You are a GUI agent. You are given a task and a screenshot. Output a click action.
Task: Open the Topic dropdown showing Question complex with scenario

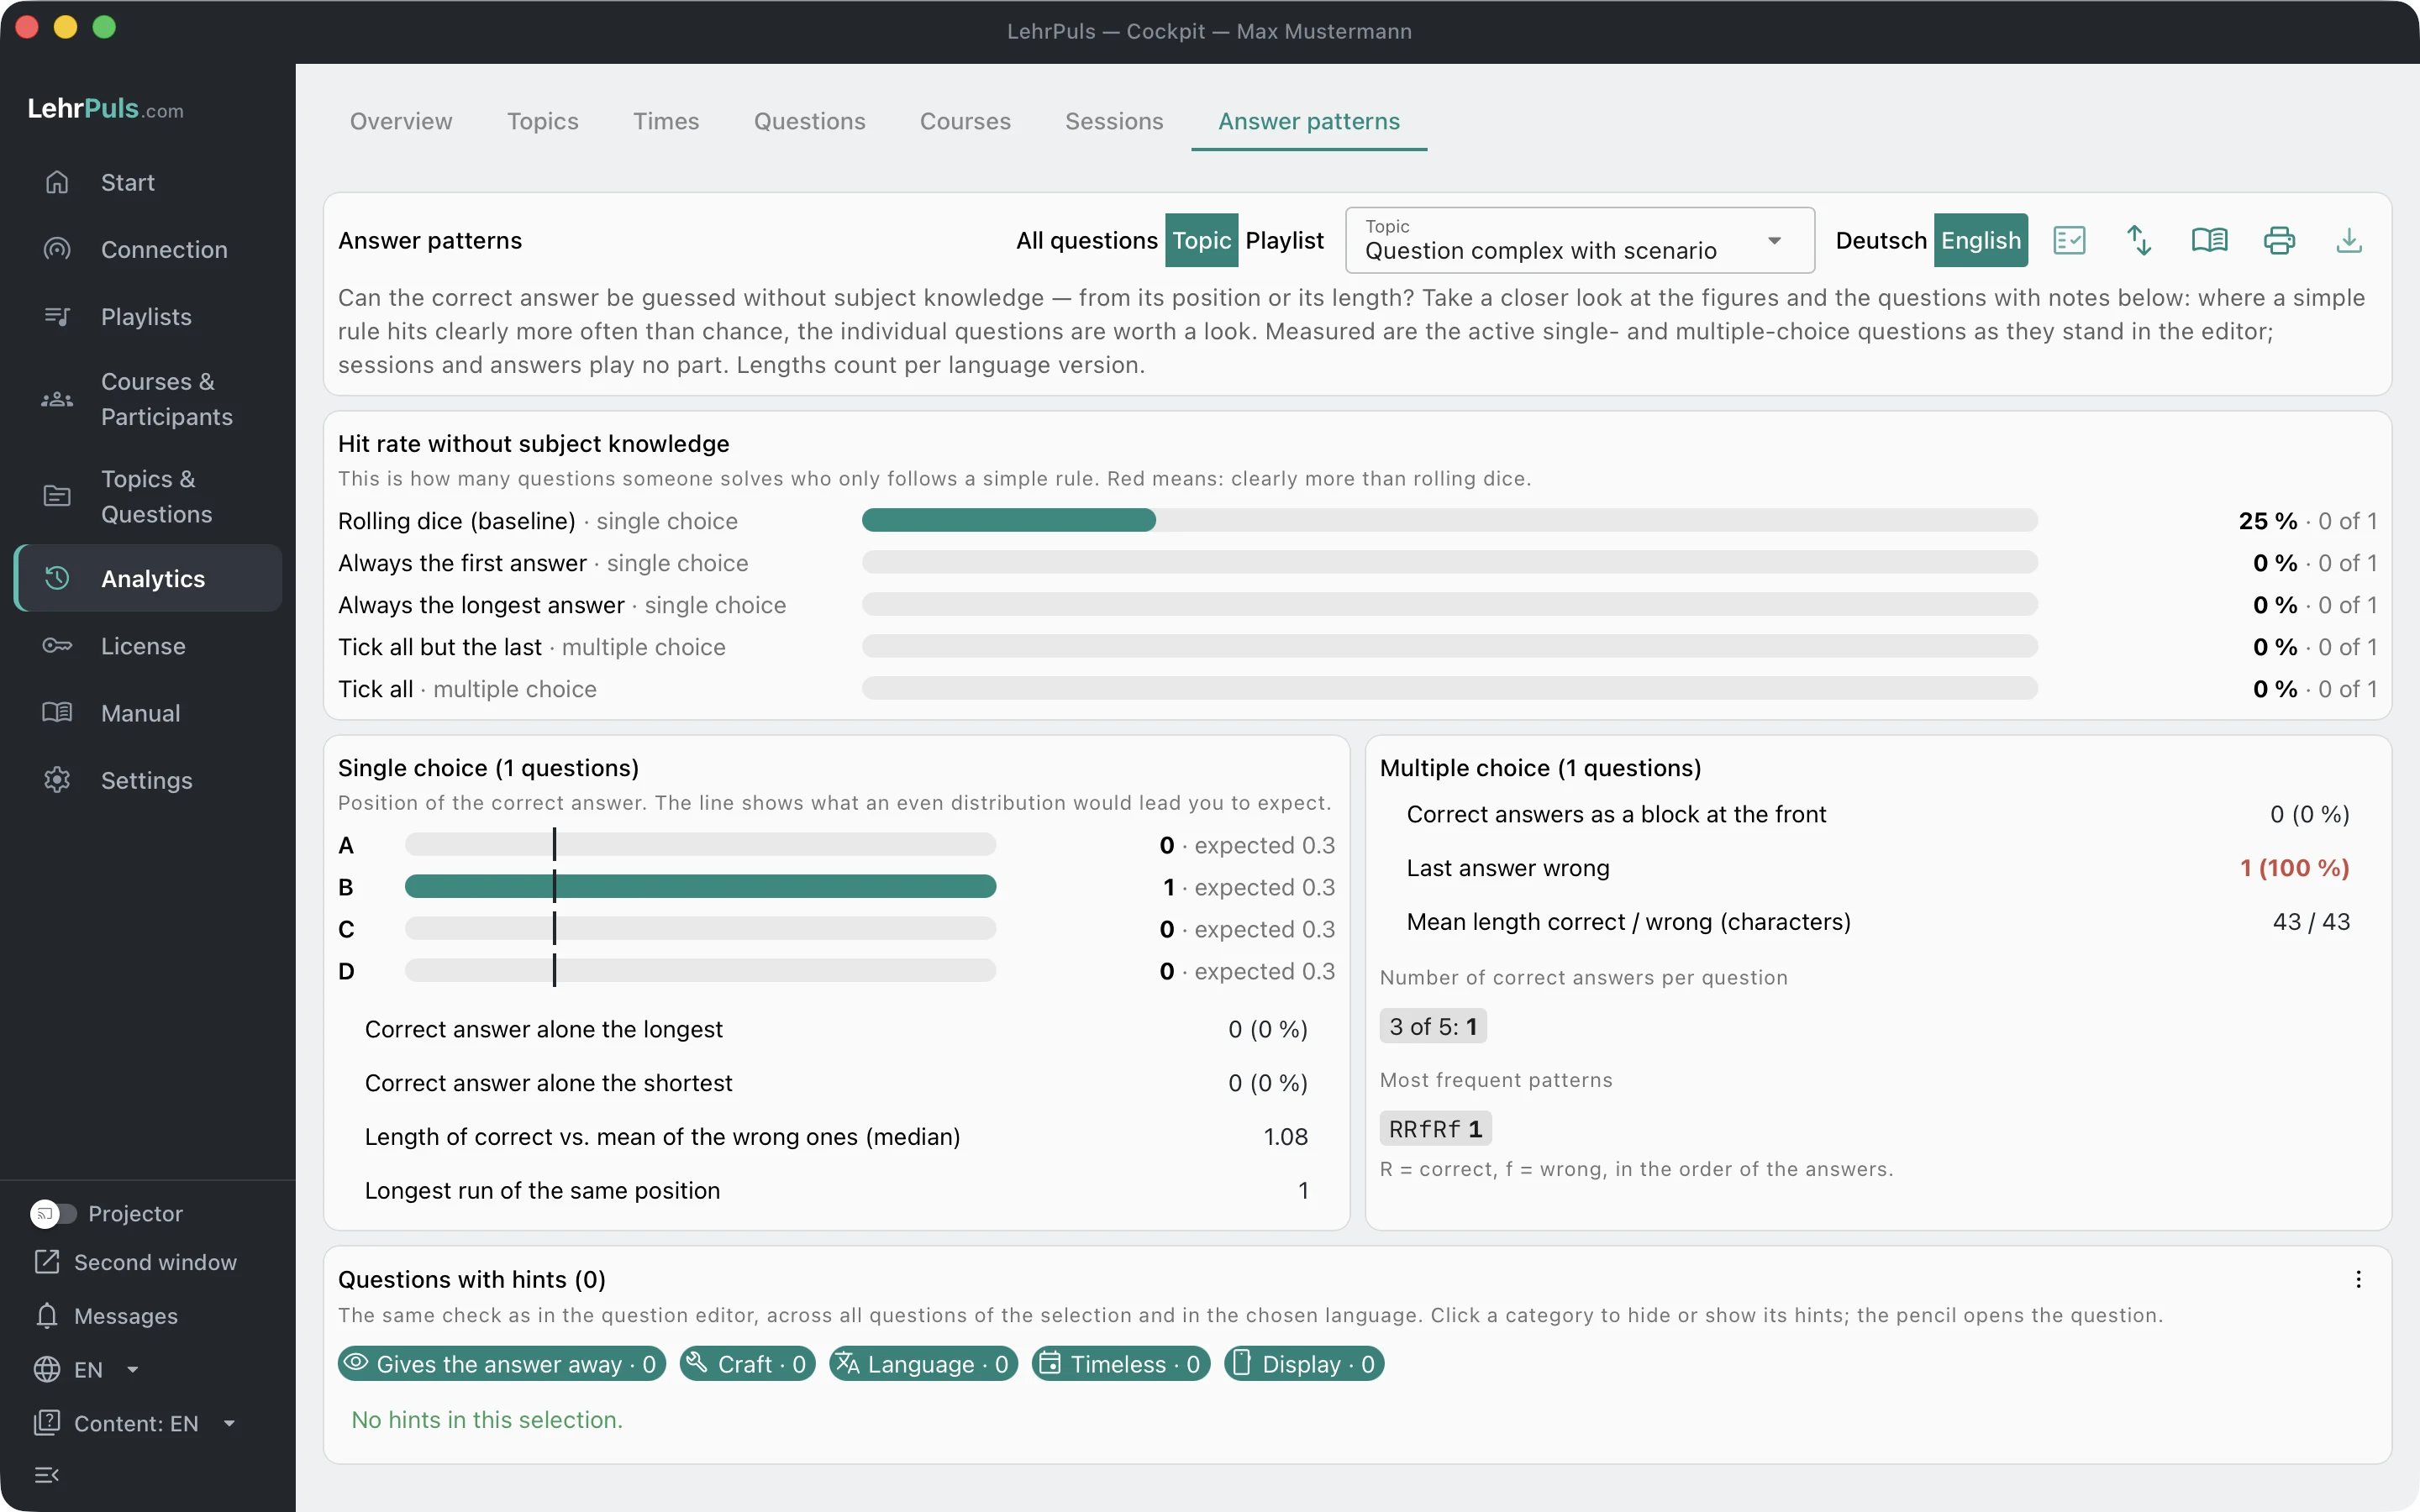click(1580, 240)
